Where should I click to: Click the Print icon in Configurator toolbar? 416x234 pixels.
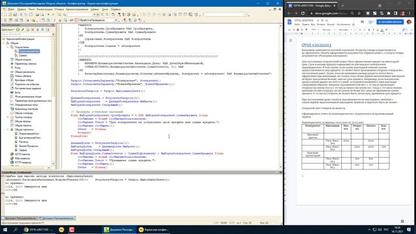pos(37,14)
